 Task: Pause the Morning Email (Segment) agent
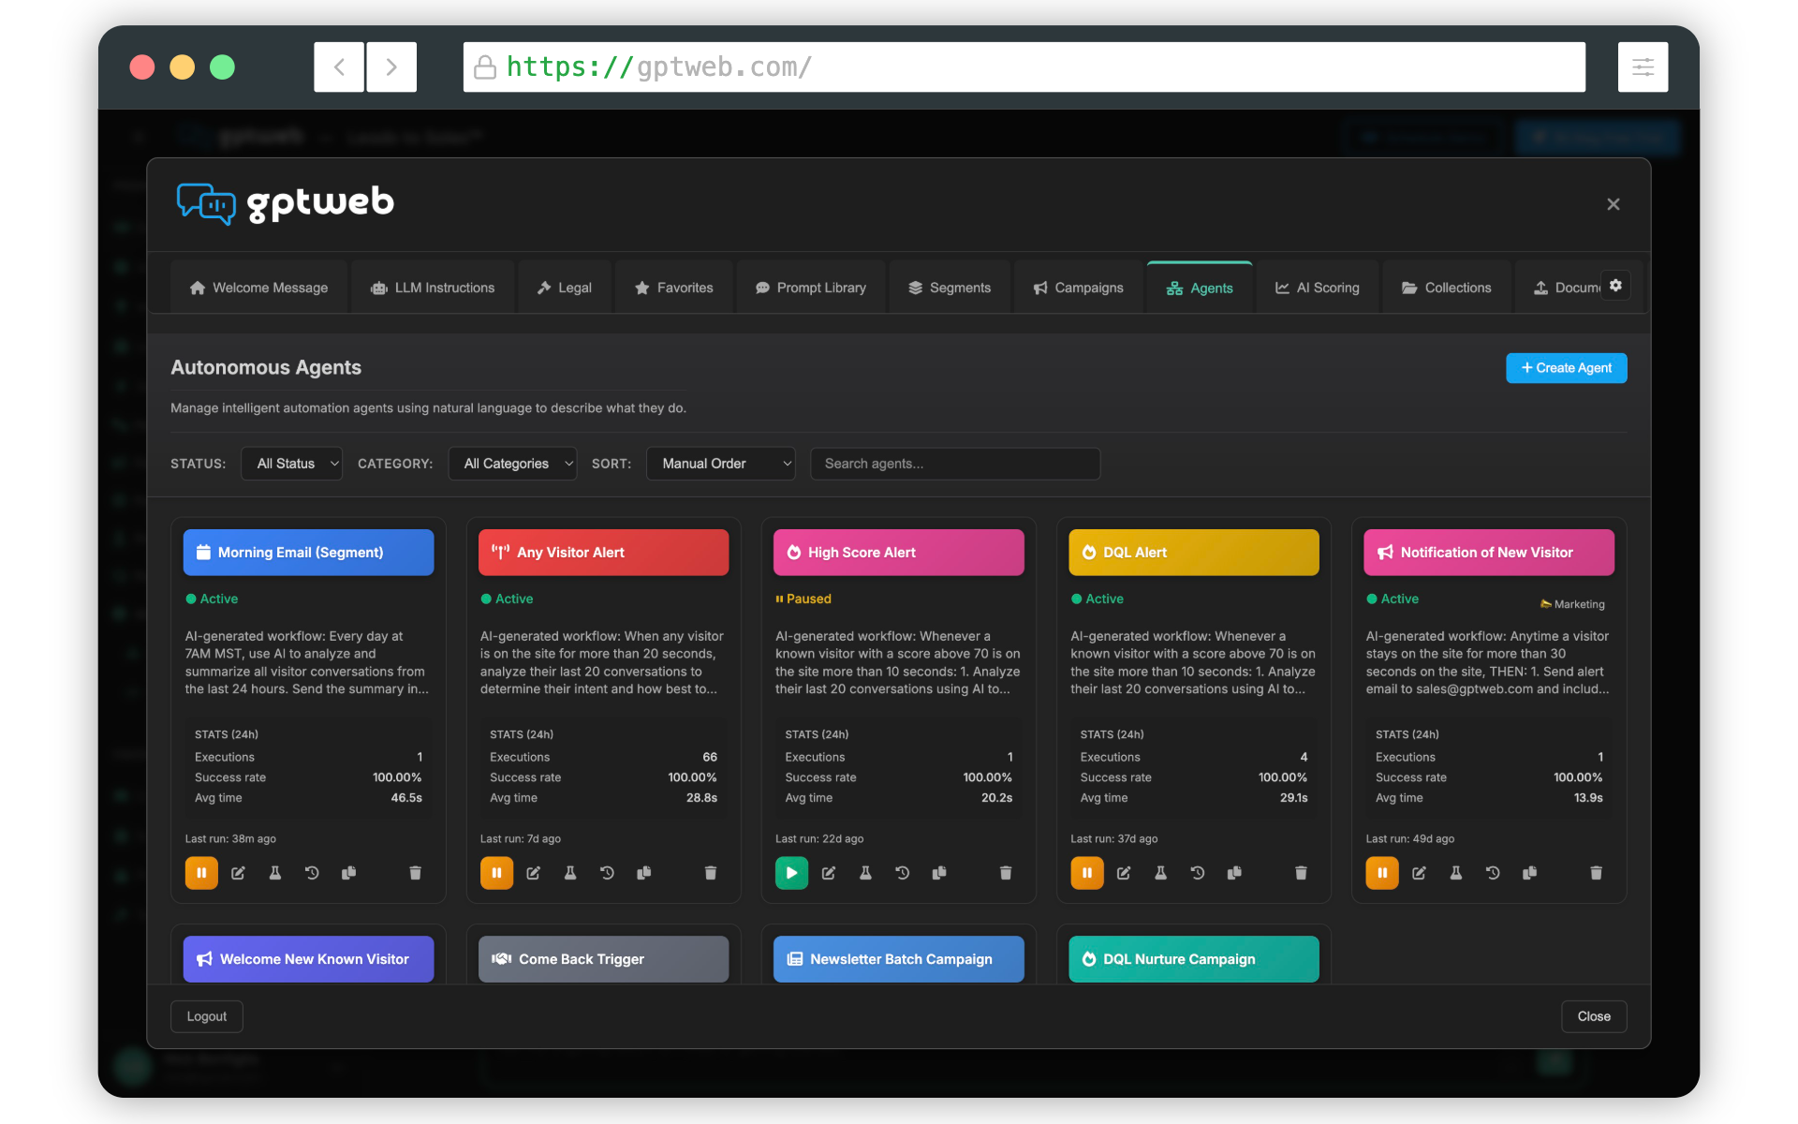[201, 873]
